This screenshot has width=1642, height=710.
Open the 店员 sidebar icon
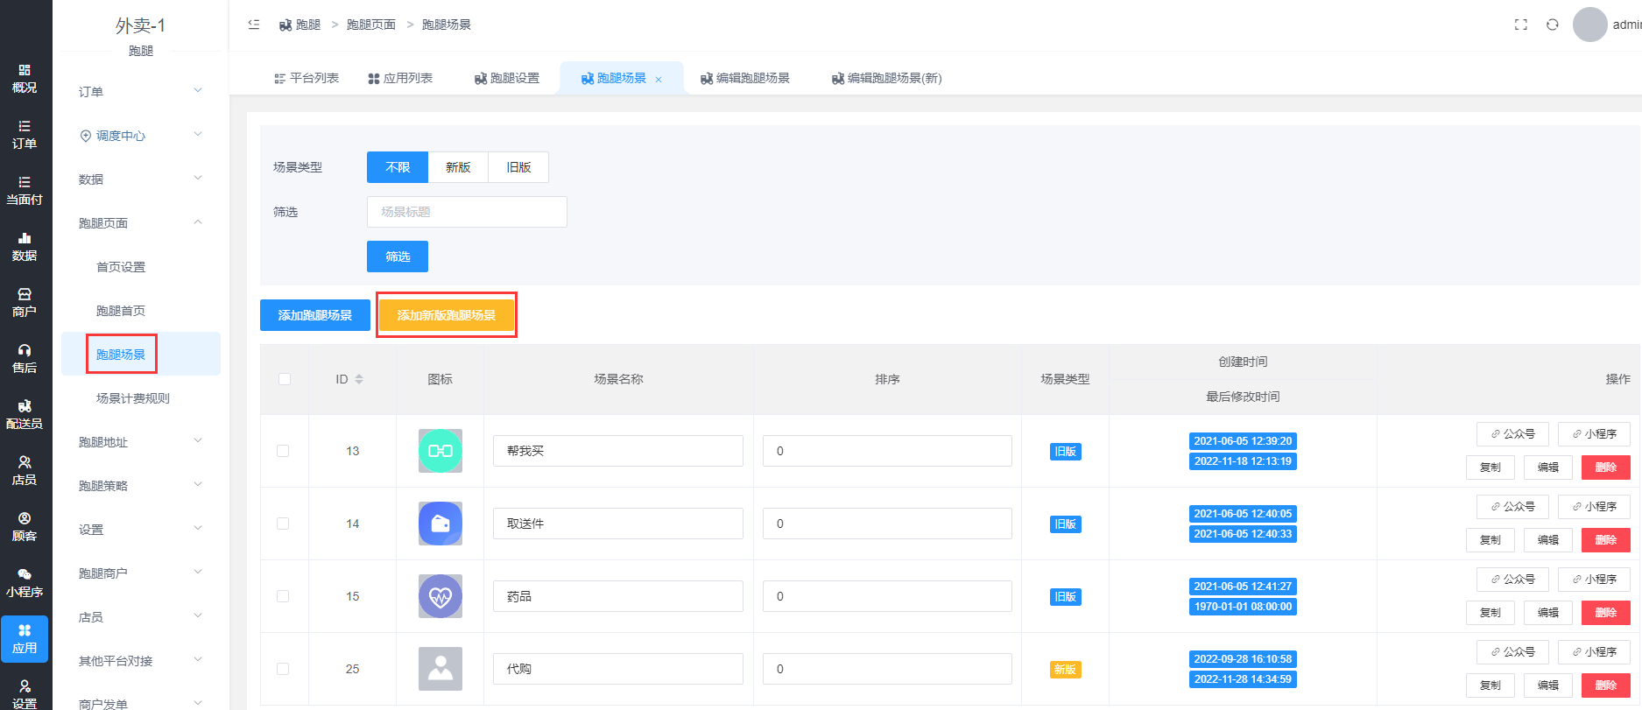pos(25,470)
